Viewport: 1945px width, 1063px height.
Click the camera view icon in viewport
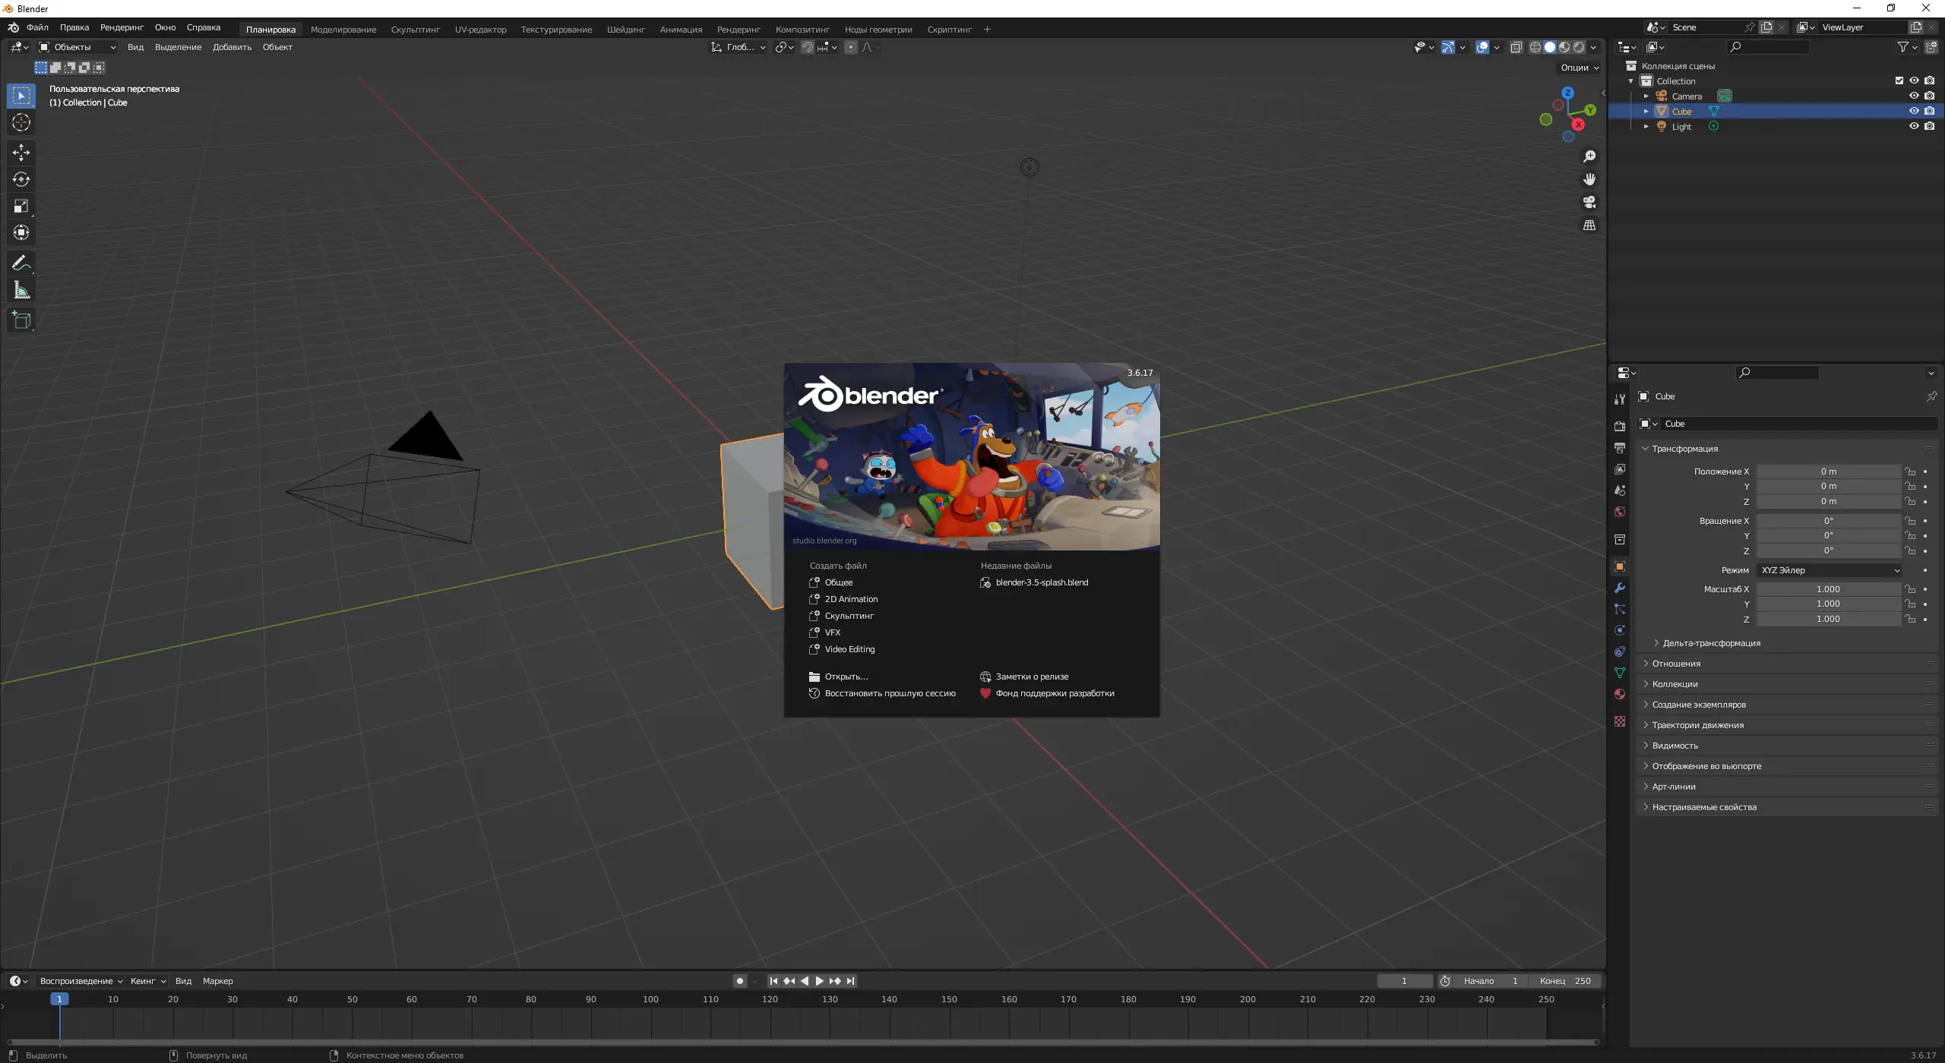pos(1589,202)
